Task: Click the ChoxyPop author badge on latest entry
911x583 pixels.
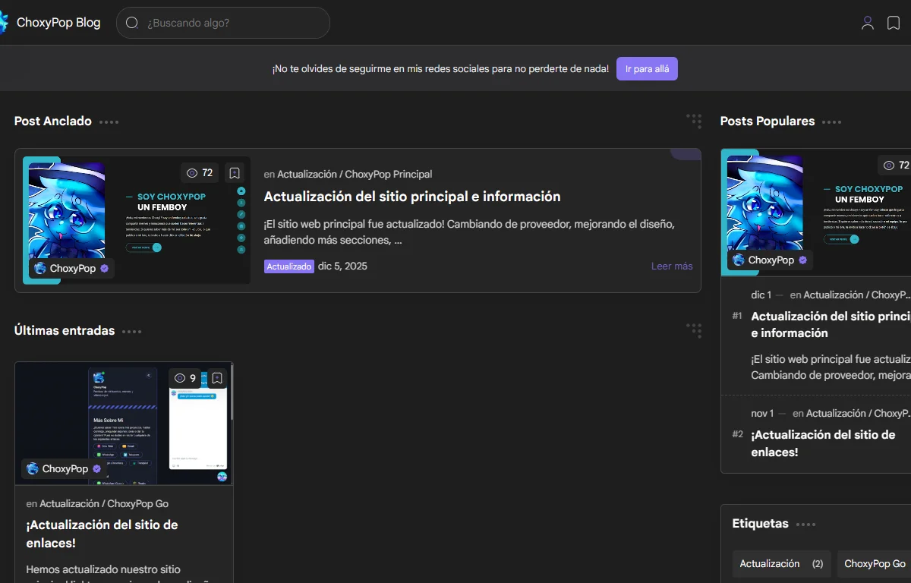Action: click(65, 469)
